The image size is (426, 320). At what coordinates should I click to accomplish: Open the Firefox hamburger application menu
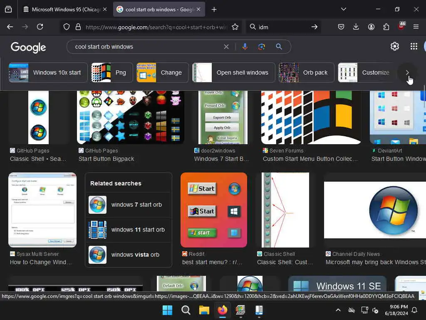tap(416, 27)
